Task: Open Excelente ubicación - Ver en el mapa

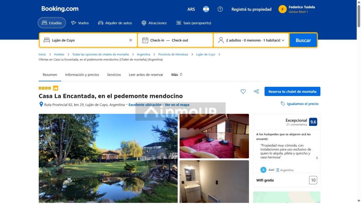Action: [159, 105]
